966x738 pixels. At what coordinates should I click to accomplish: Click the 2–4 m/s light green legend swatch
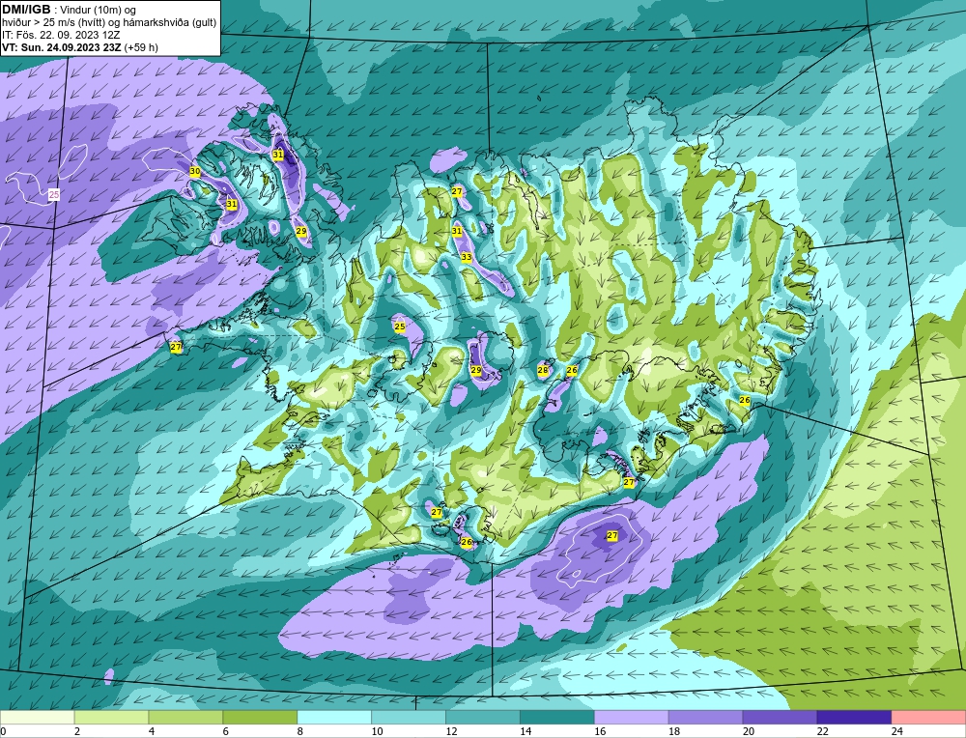[x=111, y=718]
